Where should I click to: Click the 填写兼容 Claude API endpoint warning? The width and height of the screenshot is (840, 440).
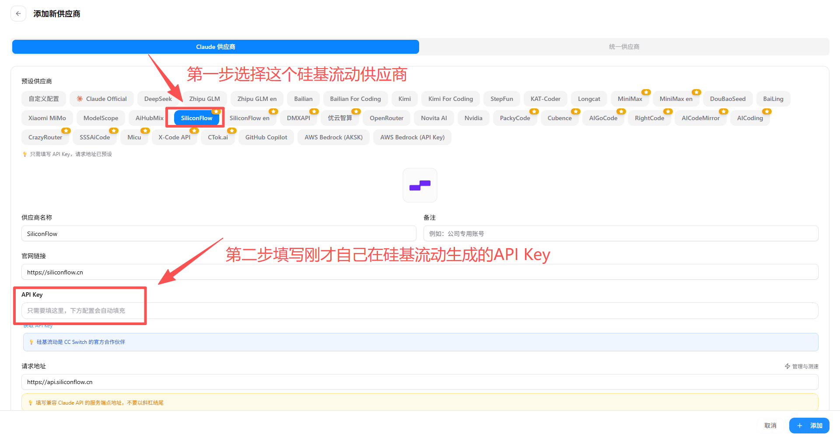[x=420, y=402]
